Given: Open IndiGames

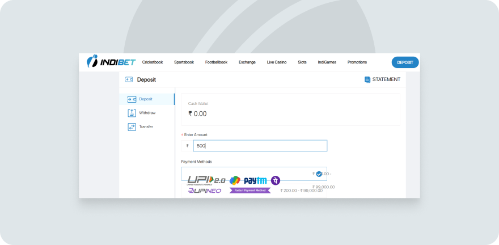Looking at the screenshot, I should (327, 62).
